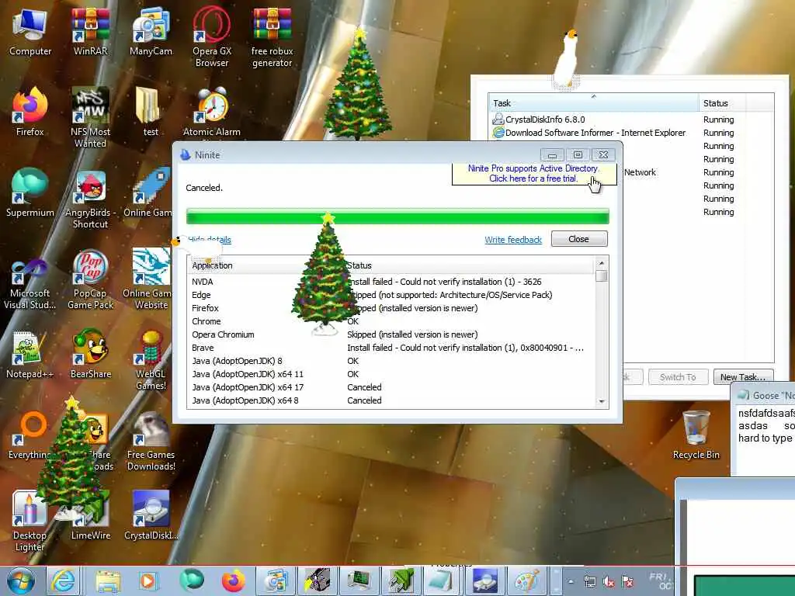795x596 pixels.
Task: Click the Ninite scrollbar down arrow
Action: click(602, 401)
